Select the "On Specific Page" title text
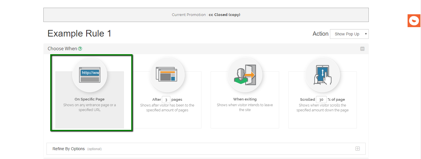Screen dimensions: 421x159 pos(90,99)
